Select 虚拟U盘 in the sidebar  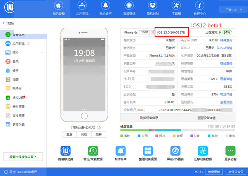23,98
